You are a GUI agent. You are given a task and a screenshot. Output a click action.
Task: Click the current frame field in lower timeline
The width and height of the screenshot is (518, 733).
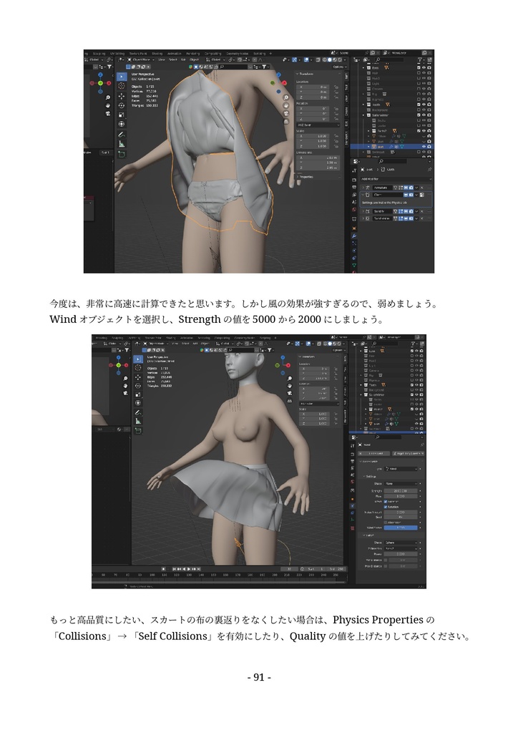point(289,569)
